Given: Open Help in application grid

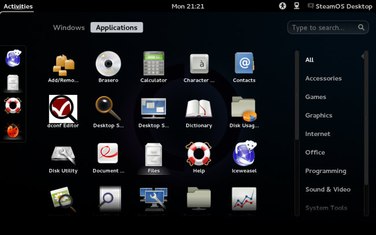Looking at the screenshot, I should tap(199, 159).
